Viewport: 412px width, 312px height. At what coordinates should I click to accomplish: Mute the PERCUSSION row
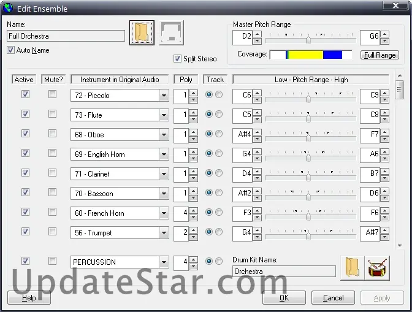[x=52, y=261]
